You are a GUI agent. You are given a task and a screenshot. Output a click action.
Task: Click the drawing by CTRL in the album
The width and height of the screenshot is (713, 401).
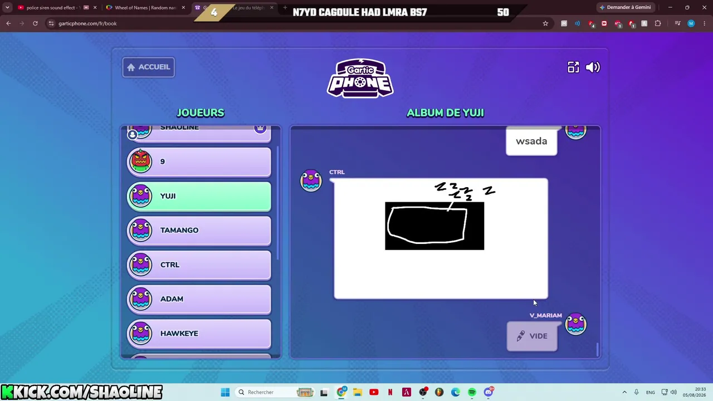441,238
